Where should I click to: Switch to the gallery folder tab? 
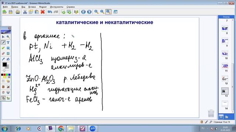pyautogui.click(x=227, y=117)
